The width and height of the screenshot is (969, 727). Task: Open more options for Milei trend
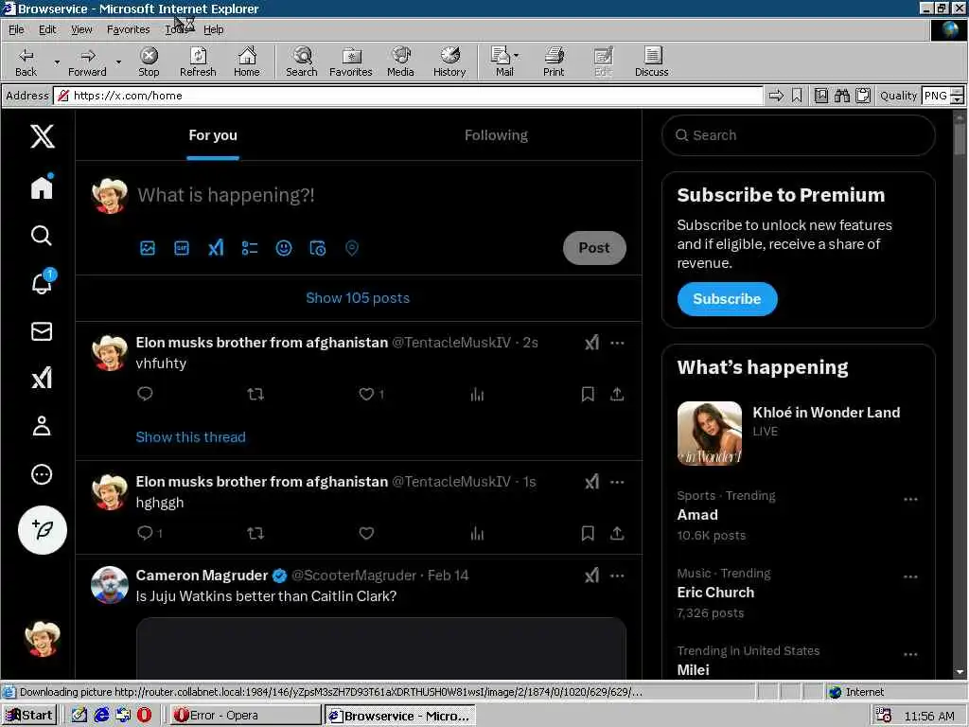coord(910,654)
